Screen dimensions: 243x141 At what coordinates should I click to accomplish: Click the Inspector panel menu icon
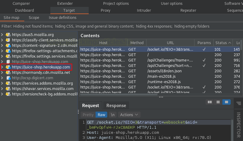click(239, 104)
